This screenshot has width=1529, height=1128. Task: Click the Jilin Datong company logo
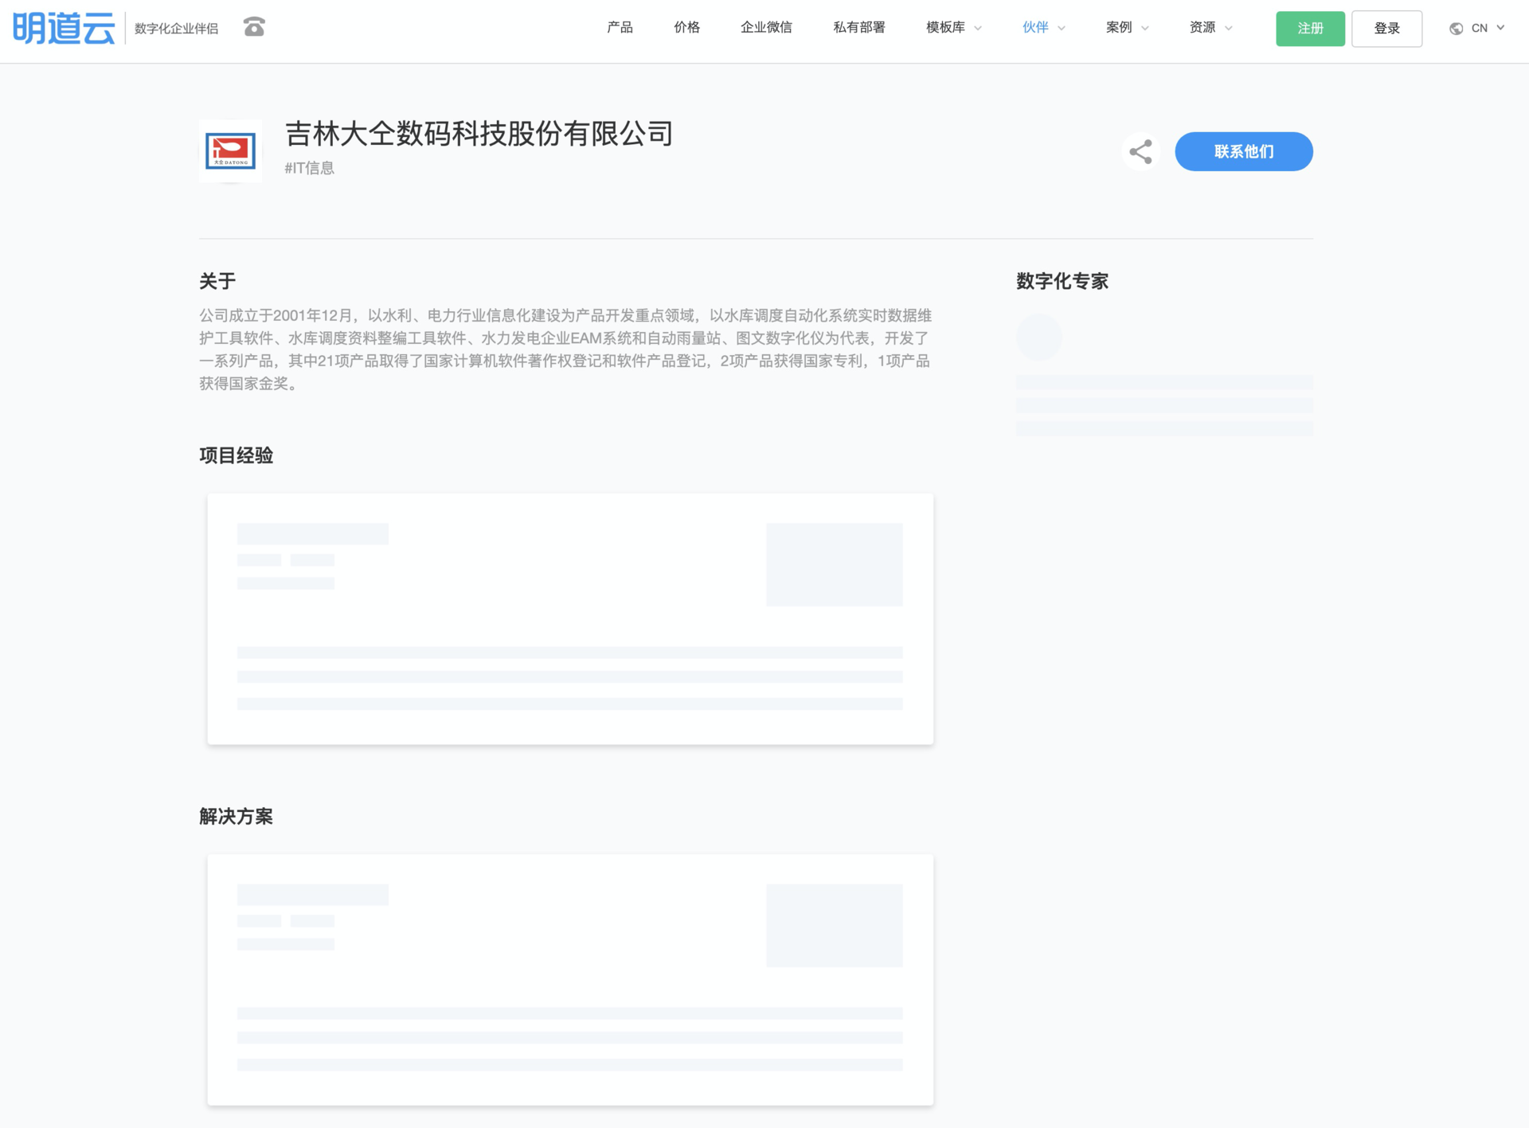coord(230,151)
